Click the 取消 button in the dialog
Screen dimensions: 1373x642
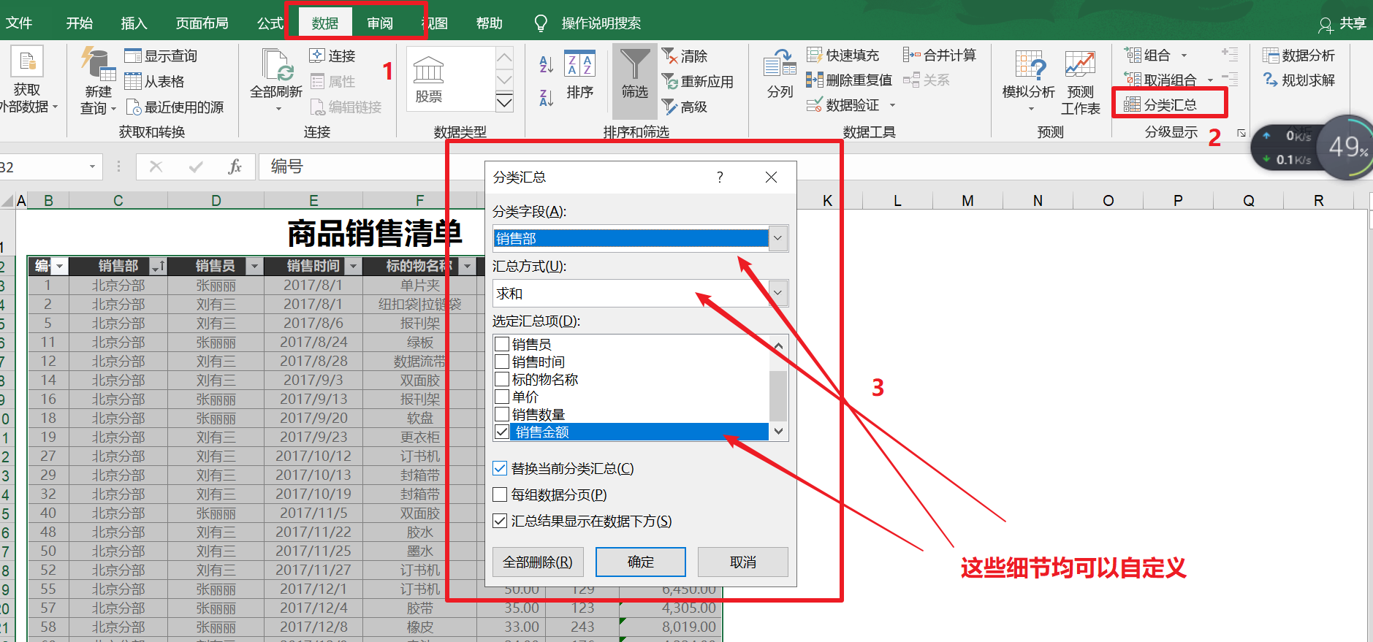[742, 562]
